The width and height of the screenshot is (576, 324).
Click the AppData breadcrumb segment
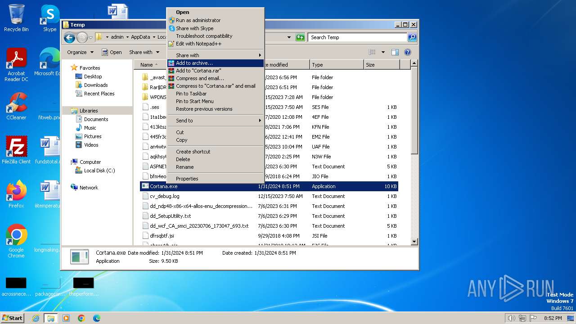[140, 37]
